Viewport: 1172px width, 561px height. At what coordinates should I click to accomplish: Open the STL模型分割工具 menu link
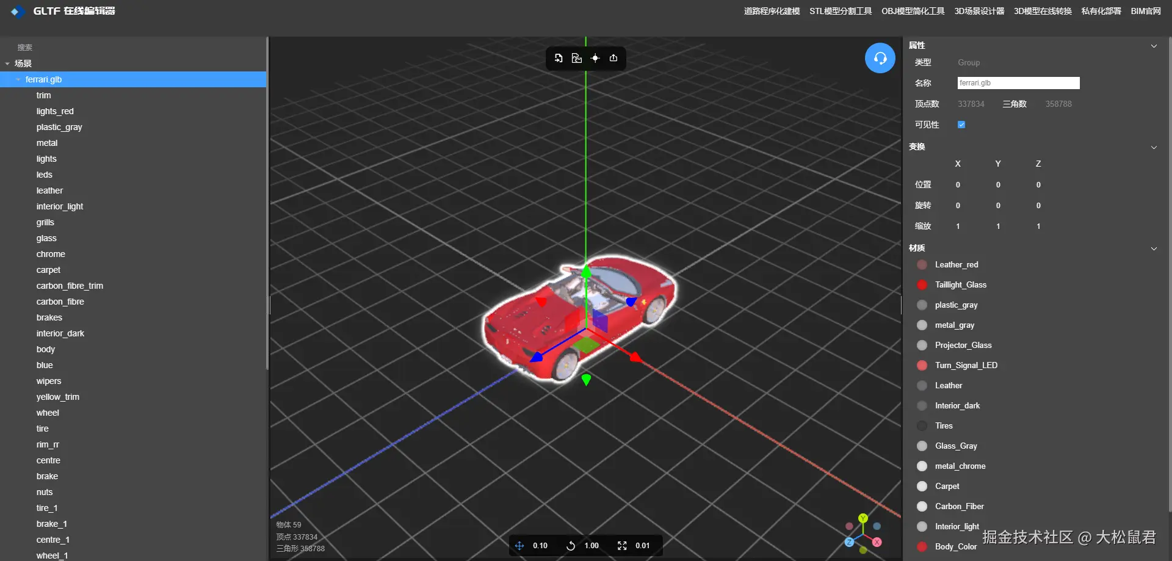click(841, 11)
